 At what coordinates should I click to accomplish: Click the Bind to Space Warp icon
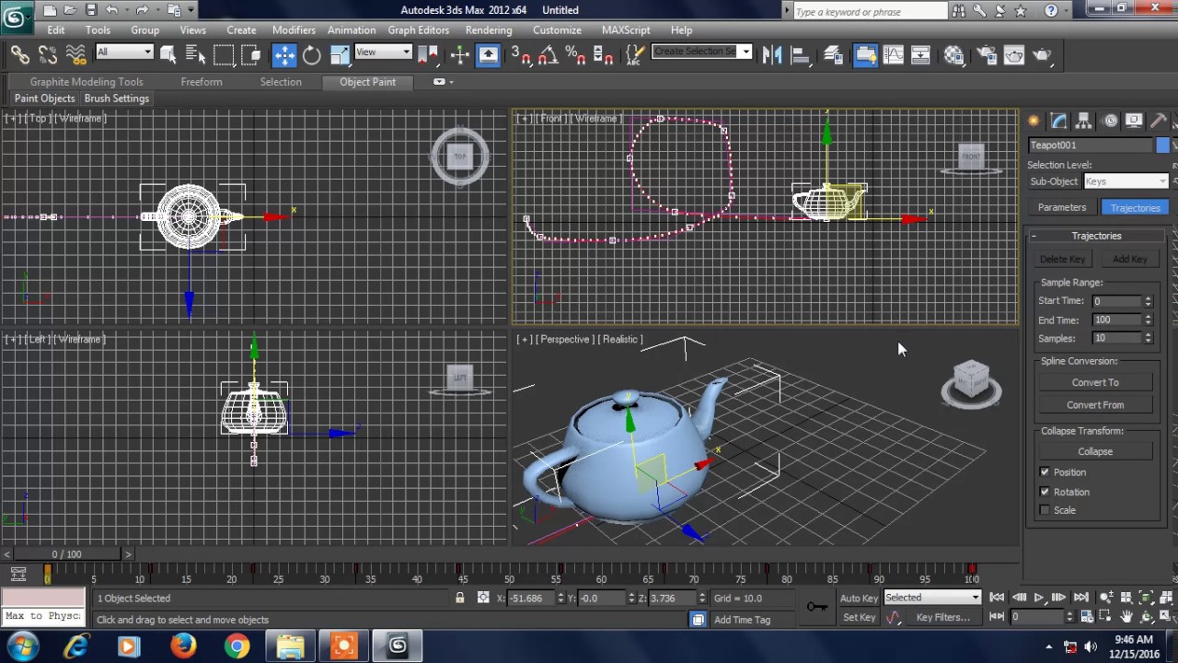pos(76,55)
